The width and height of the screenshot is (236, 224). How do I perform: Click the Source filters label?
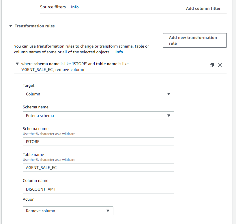tap(53, 7)
